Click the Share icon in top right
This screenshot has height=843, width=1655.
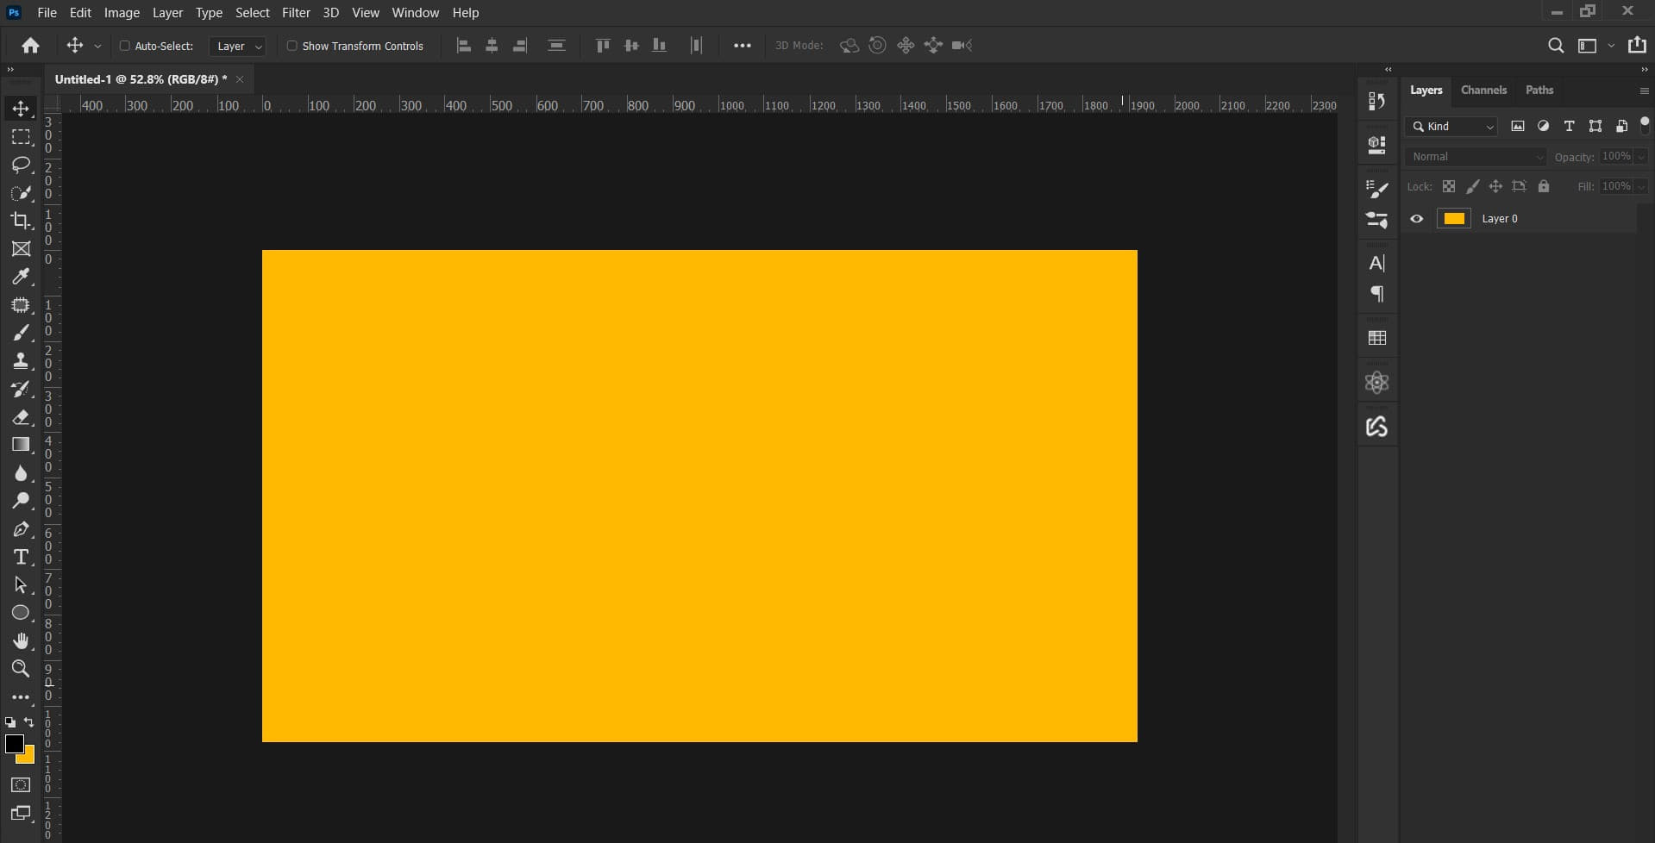[x=1637, y=46]
